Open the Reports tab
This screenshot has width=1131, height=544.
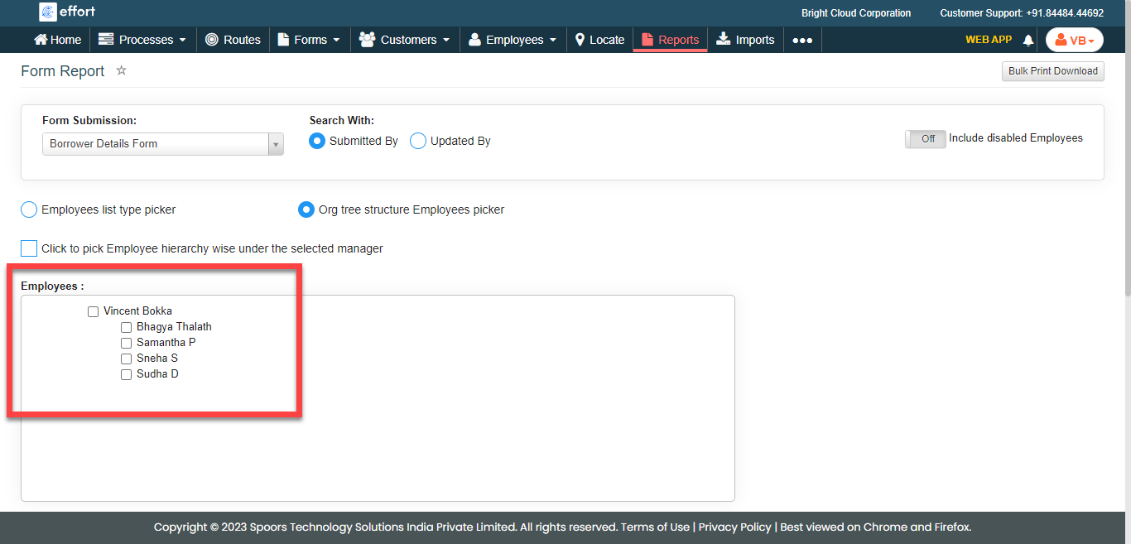tap(670, 40)
